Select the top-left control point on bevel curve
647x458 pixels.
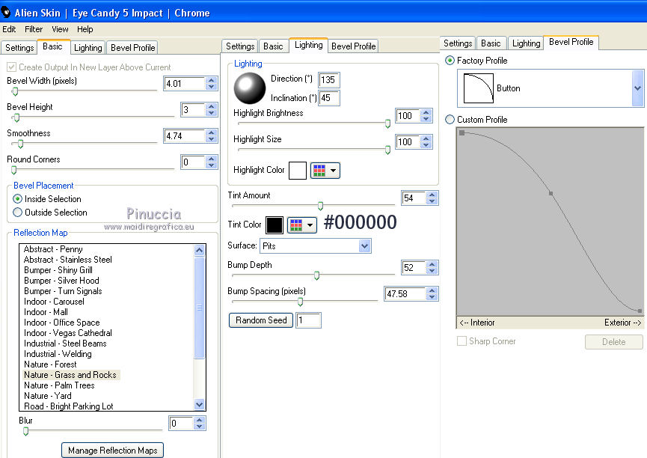462,132
